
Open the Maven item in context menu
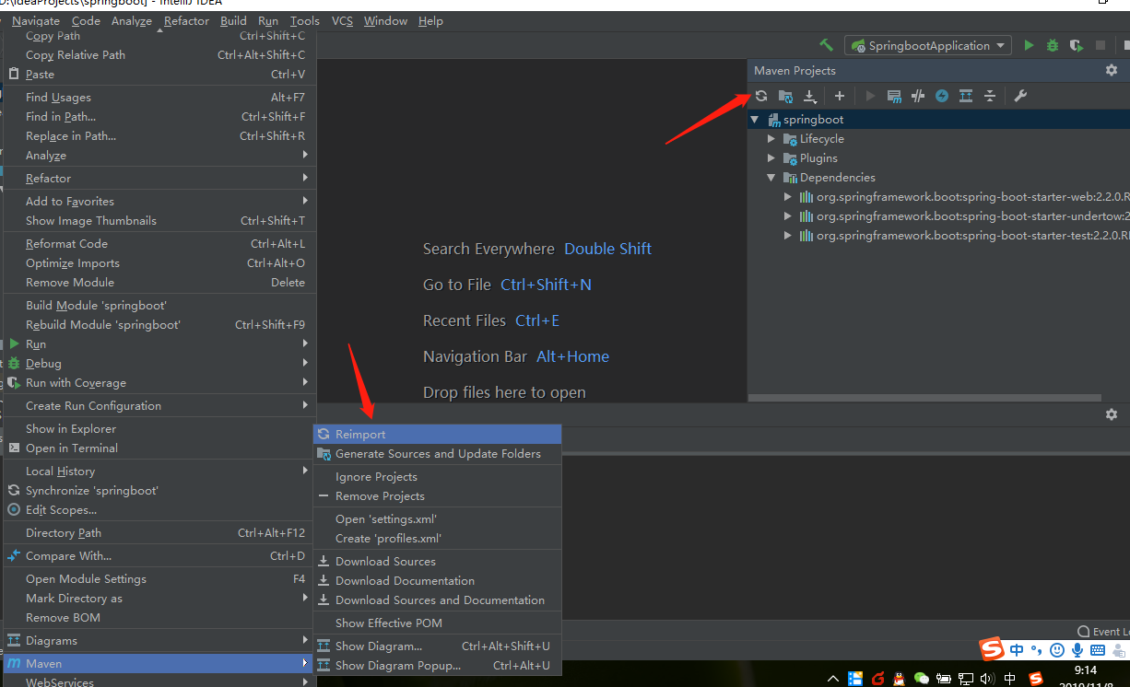click(x=159, y=664)
